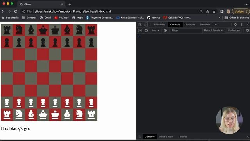Switch to the Console tab at top
The image size is (250, 141).
[x=175, y=24]
